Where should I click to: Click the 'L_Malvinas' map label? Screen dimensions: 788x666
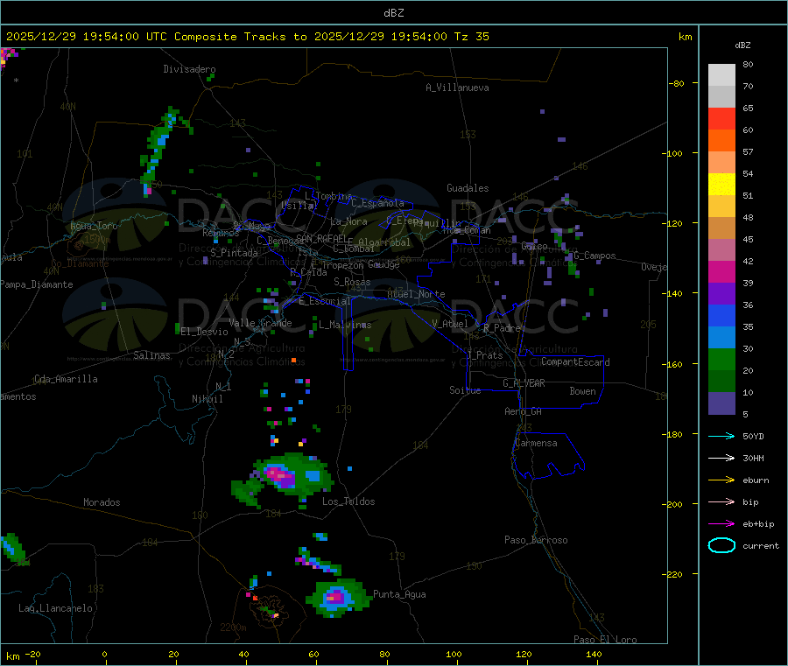tap(345, 325)
